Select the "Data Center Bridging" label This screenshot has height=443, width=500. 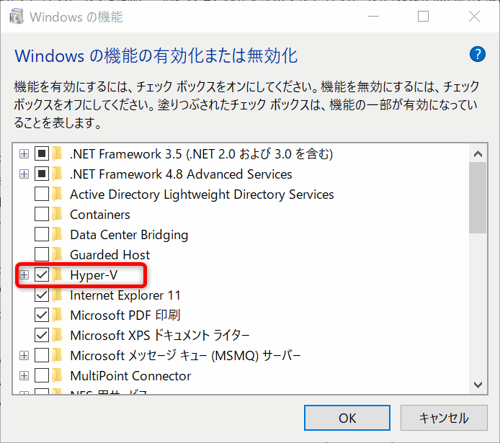129,235
